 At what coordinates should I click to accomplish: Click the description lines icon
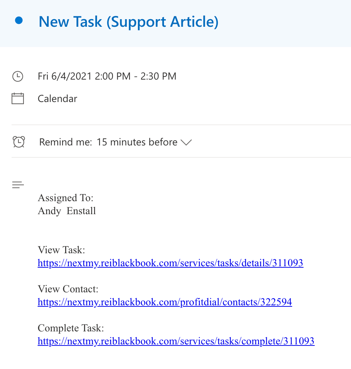coord(18,185)
